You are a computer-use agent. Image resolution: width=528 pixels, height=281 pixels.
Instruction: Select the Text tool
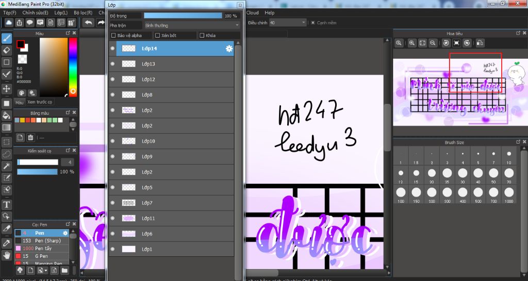tap(6, 204)
